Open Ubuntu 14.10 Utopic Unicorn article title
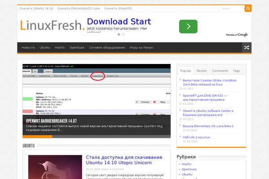Viewport: 269px width, 179px height. pos(124,160)
